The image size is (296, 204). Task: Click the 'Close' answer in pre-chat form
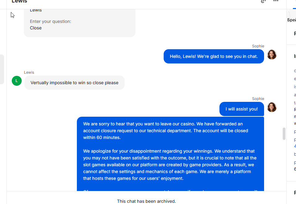pyautogui.click(x=36, y=28)
